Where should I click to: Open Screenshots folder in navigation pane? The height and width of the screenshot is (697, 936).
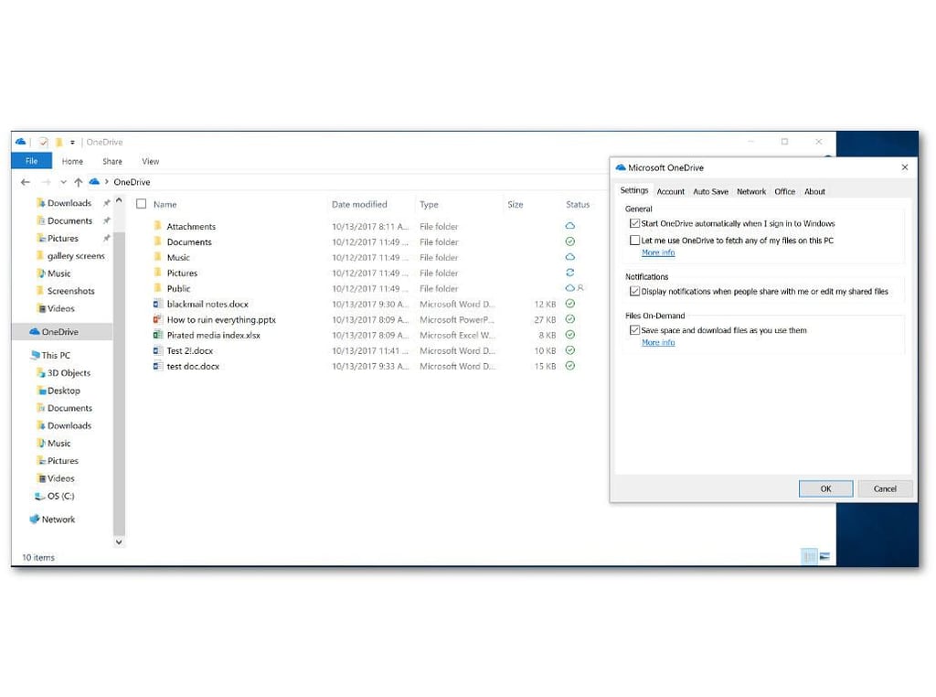coord(70,291)
